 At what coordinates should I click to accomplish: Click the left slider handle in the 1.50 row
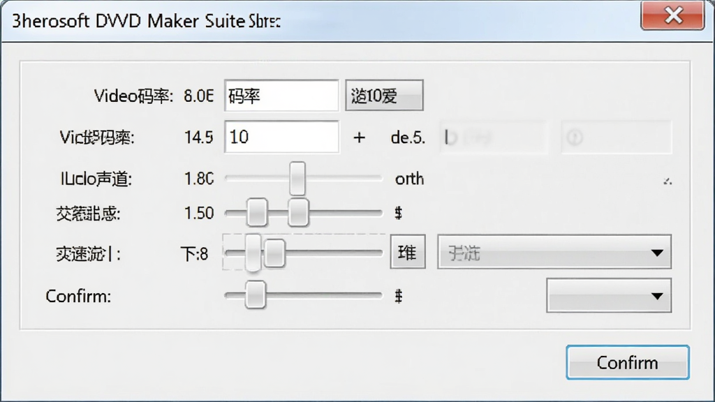pos(257,212)
